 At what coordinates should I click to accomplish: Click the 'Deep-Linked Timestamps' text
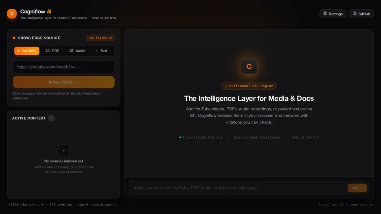point(257,137)
